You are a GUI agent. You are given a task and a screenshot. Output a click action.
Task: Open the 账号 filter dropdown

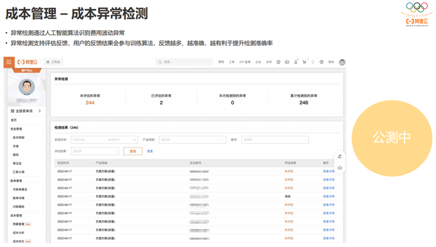[x=275, y=140]
